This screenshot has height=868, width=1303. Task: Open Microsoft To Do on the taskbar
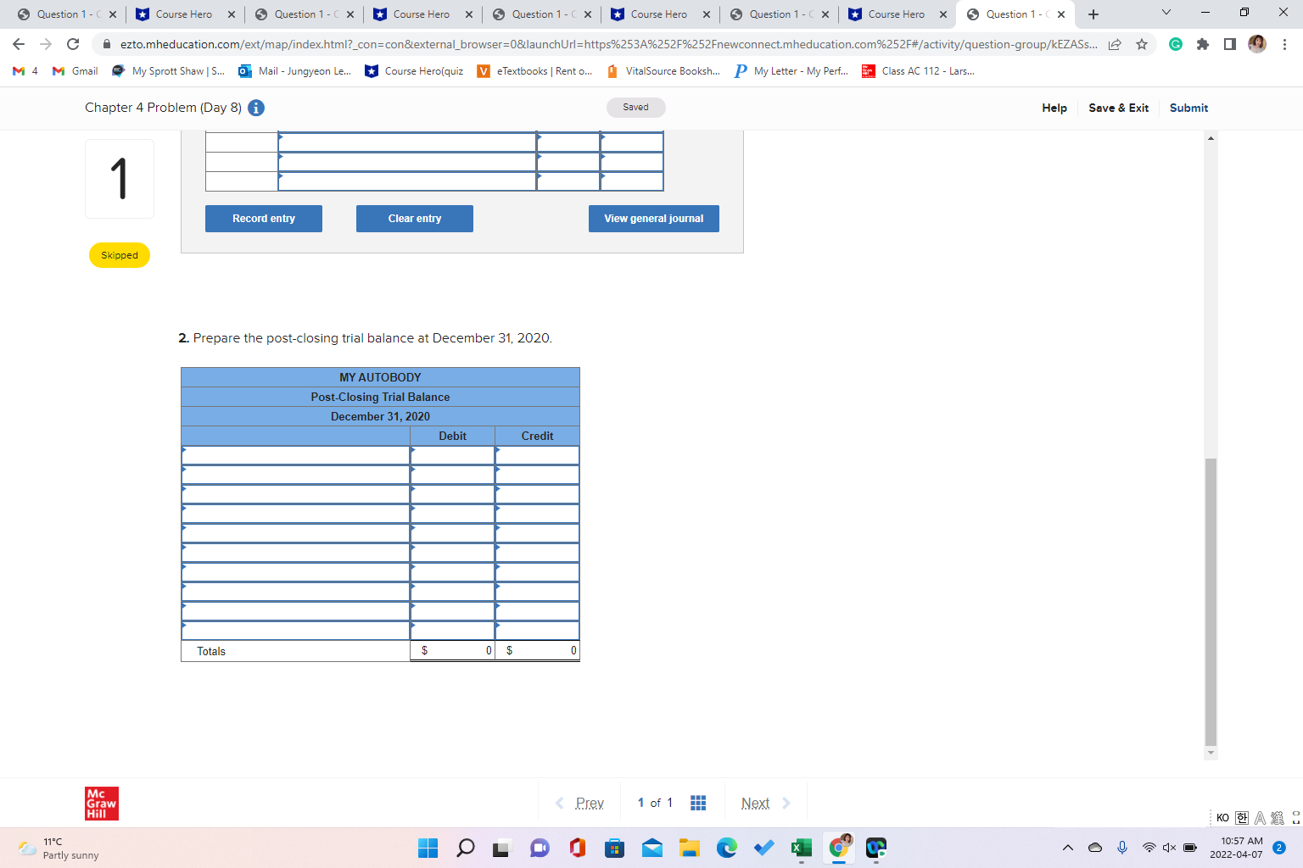pos(764,848)
